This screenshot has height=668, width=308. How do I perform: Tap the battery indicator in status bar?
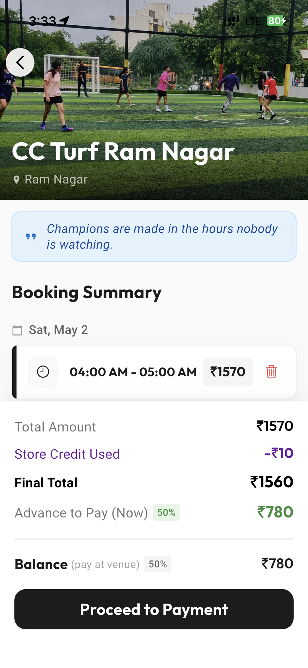pos(276,21)
